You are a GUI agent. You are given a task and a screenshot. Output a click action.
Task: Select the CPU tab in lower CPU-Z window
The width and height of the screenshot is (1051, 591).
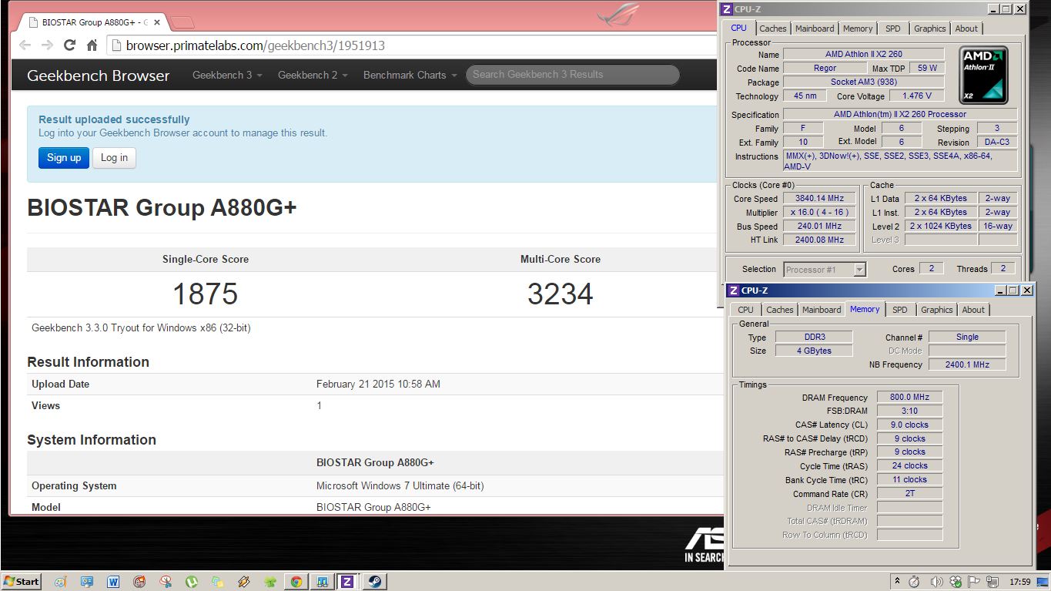pyautogui.click(x=745, y=310)
